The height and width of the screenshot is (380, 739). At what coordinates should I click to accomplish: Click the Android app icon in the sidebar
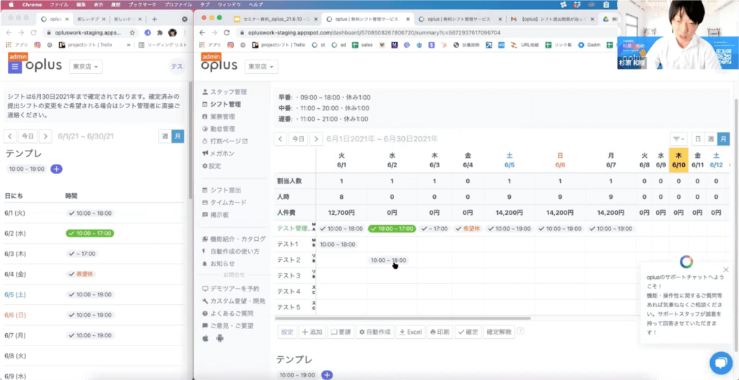(220, 337)
